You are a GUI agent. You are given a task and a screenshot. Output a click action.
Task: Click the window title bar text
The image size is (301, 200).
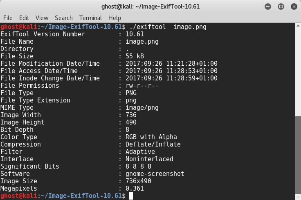150,7
